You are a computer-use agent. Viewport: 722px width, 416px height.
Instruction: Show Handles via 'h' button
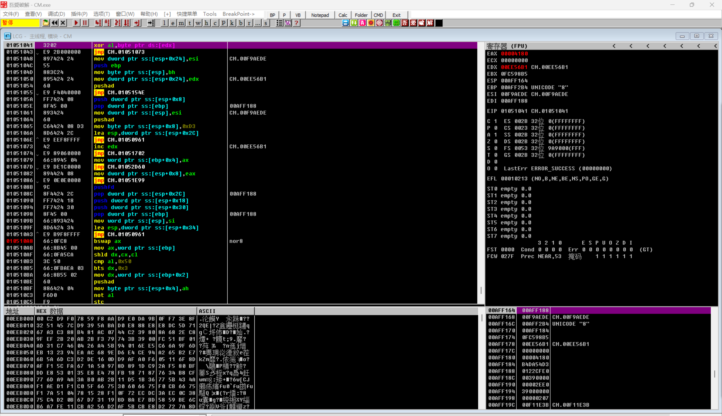pos(207,23)
